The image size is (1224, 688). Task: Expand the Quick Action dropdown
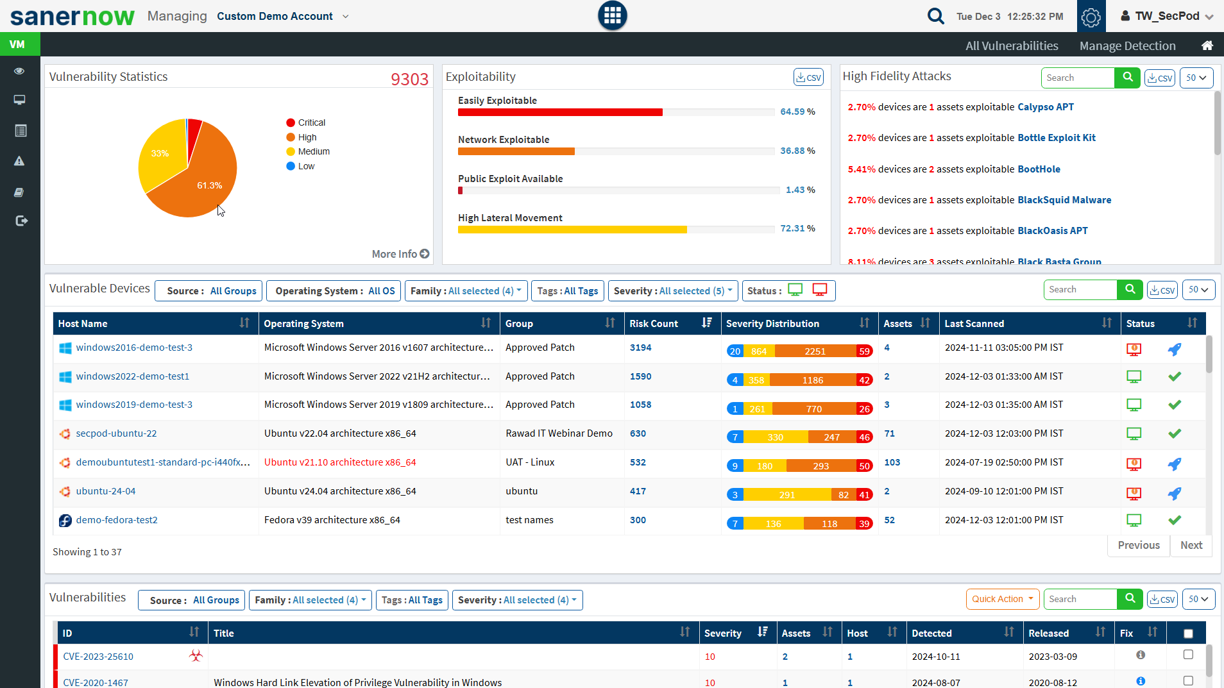(1002, 599)
